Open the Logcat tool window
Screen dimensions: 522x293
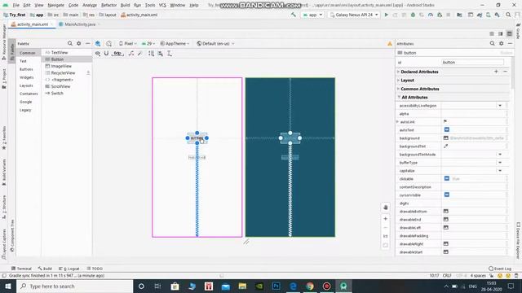coord(69,269)
